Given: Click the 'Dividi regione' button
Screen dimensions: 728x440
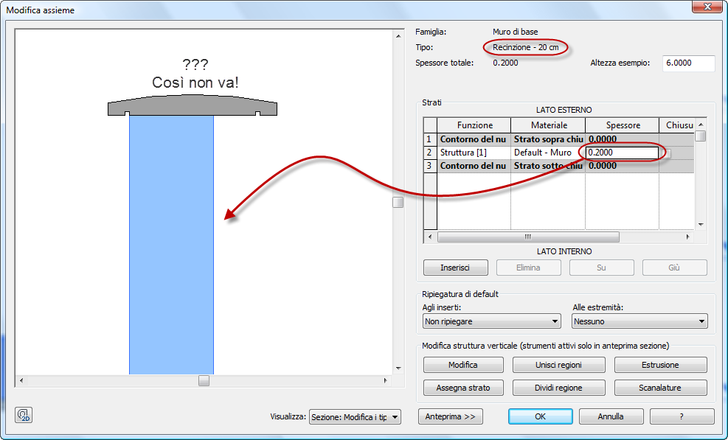Looking at the screenshot, I should point(559,388).
